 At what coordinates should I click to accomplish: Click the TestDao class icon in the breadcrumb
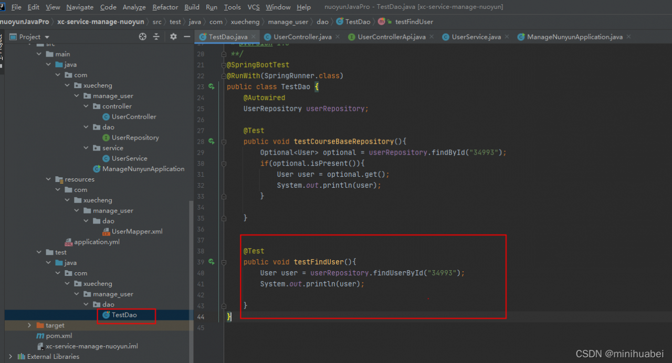coord(340,22)
